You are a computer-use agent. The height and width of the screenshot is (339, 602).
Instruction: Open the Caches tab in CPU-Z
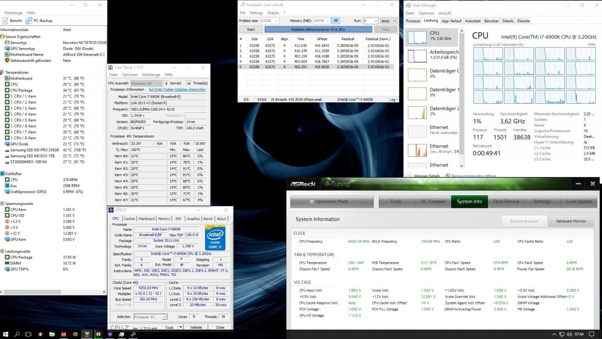coord(129,219)
